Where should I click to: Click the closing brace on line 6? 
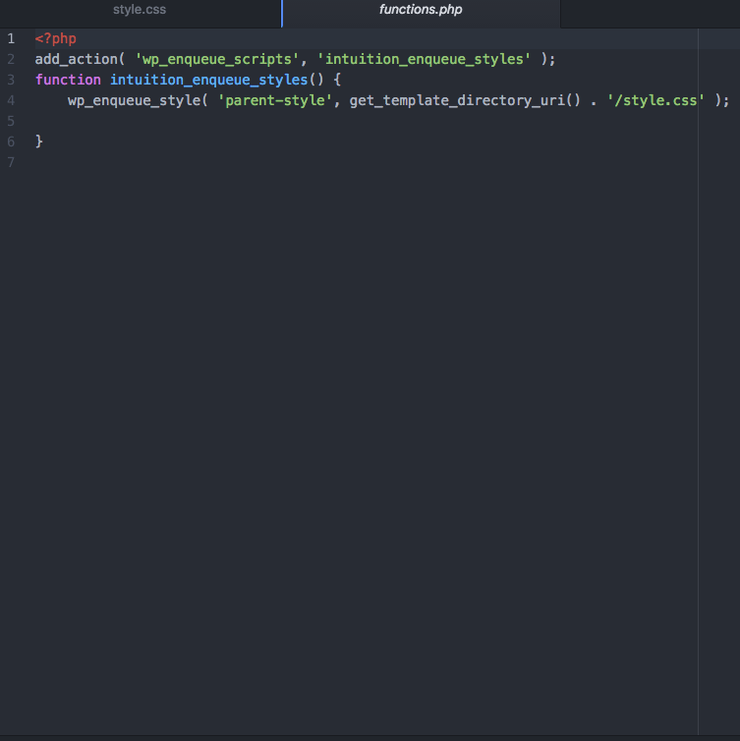click(39, 142)
